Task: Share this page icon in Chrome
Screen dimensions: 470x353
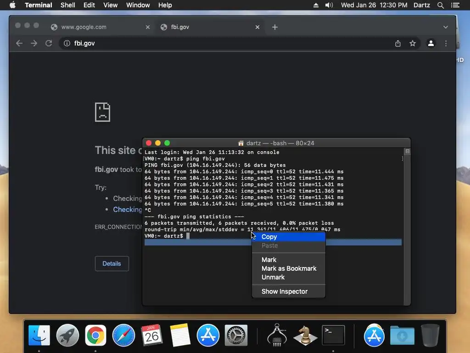Action: pyautogui.click(x=398, y=43)
